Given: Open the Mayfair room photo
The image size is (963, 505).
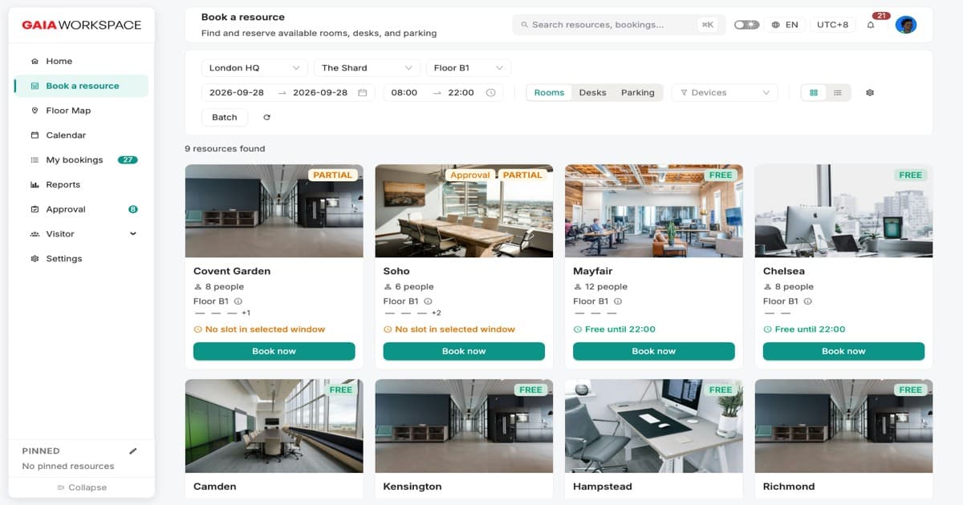Looking at the screenshot, I should tap(654, 211).
